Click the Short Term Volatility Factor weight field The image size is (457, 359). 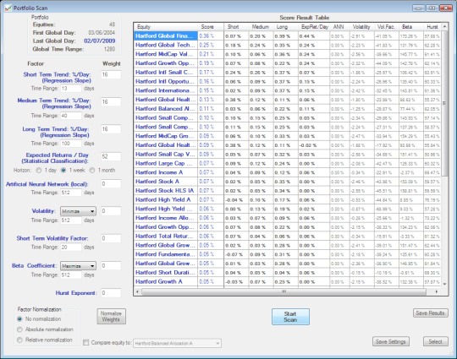(x=111, y=238)
